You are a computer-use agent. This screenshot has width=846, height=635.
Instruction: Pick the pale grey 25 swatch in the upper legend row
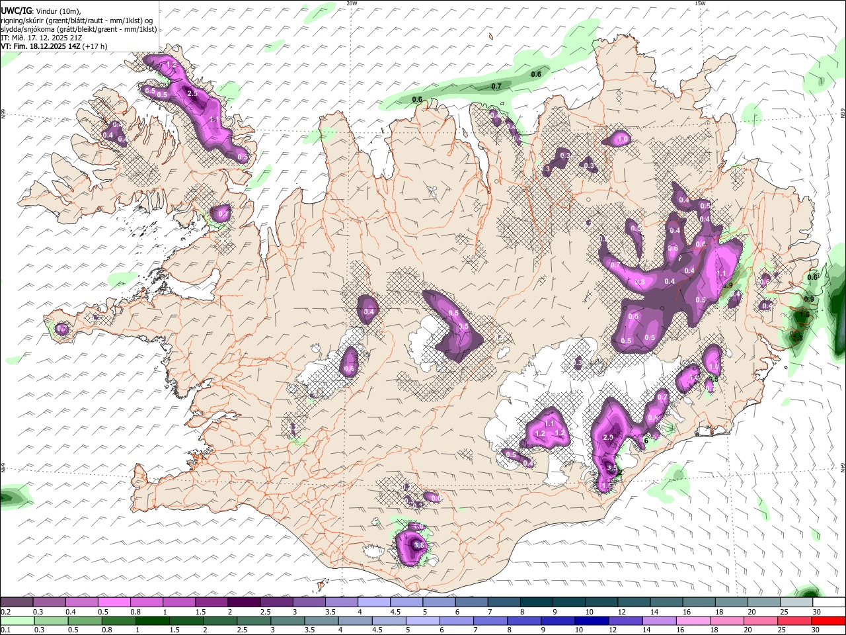click(795, 603)
